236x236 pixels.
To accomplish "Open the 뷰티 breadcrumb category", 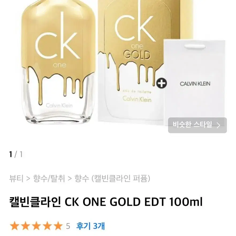I will 16,178.
